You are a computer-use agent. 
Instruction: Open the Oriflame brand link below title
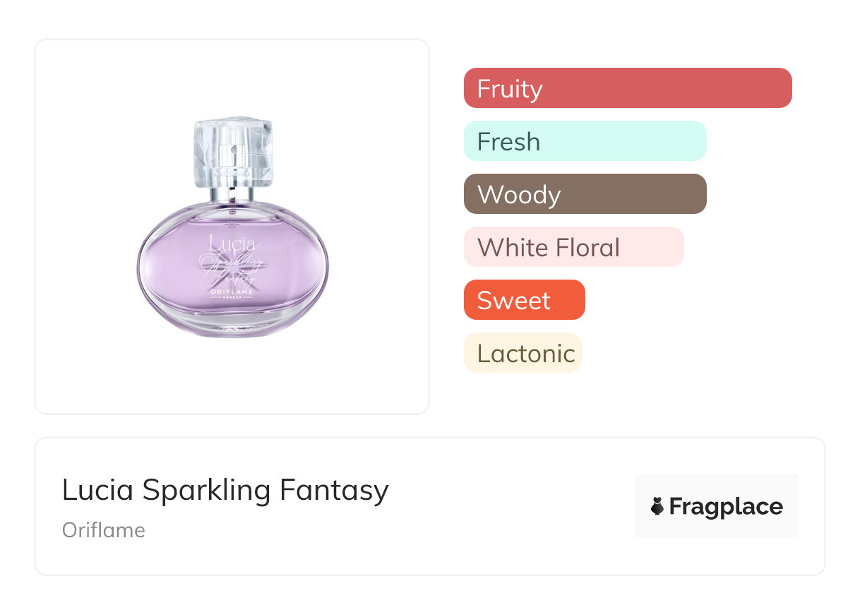[104, 530]
